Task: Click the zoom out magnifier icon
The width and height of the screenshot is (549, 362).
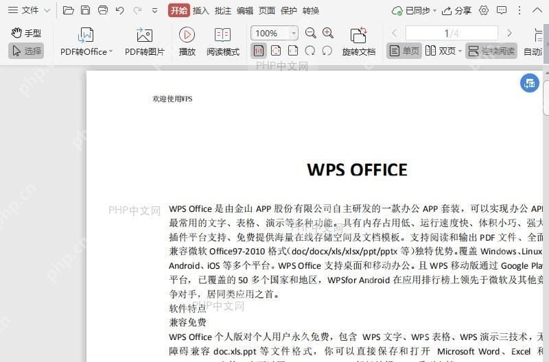Action: click(x=310, y=33)
